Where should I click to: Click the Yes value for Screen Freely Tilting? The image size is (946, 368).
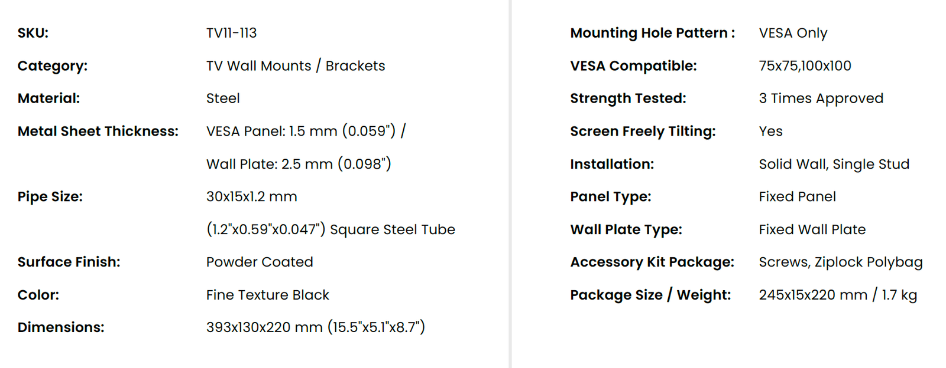click(x=770, y=131)
